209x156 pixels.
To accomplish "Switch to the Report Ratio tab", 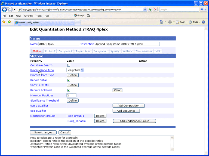I will point(83,51).
